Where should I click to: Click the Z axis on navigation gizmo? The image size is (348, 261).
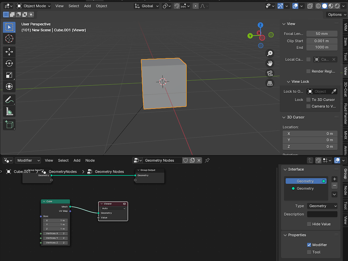[x=260, y=25]
